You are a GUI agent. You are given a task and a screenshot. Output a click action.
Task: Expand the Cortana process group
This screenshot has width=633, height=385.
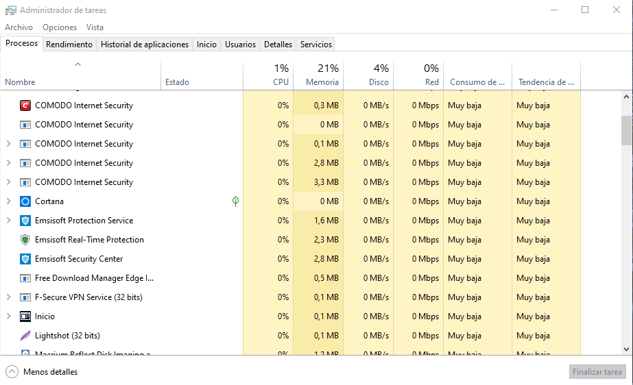pos(8,201)
